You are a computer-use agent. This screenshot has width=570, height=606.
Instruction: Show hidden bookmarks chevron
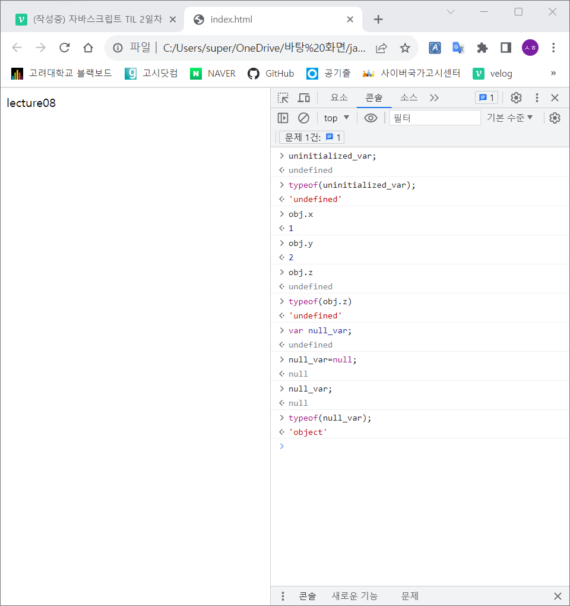point(553,73)
